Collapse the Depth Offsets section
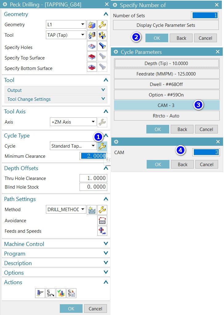Screen dimensions: 224x315 point(106,168)
